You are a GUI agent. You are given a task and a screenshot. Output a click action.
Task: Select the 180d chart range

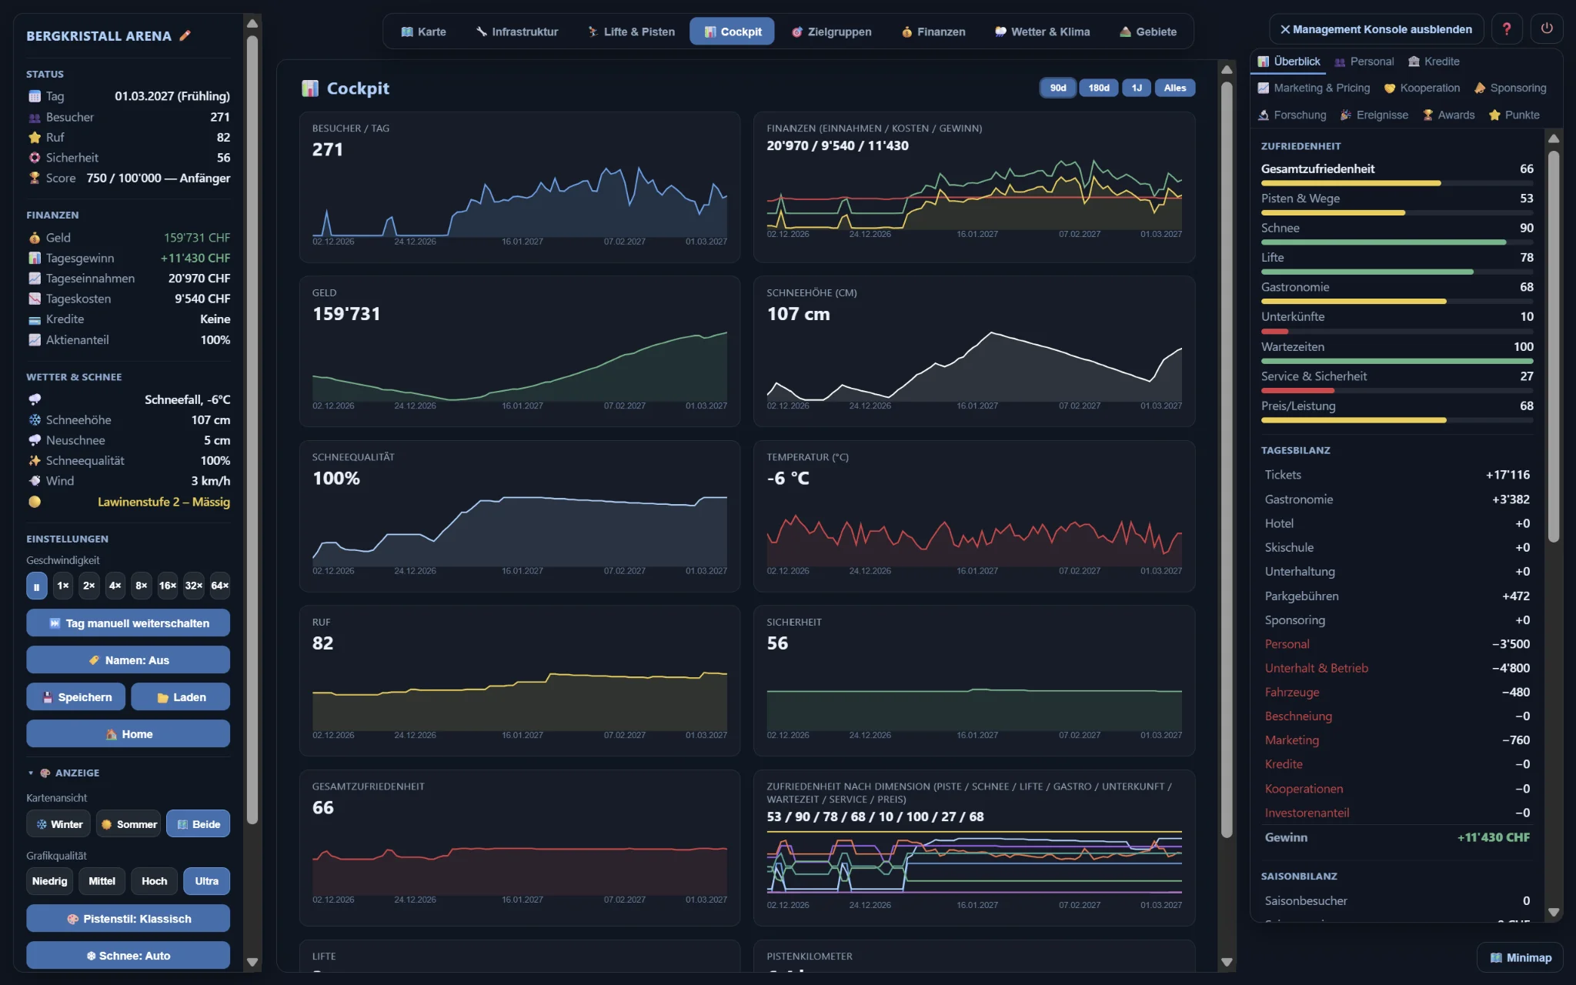pyautogui.click(x=1098, y=88)
